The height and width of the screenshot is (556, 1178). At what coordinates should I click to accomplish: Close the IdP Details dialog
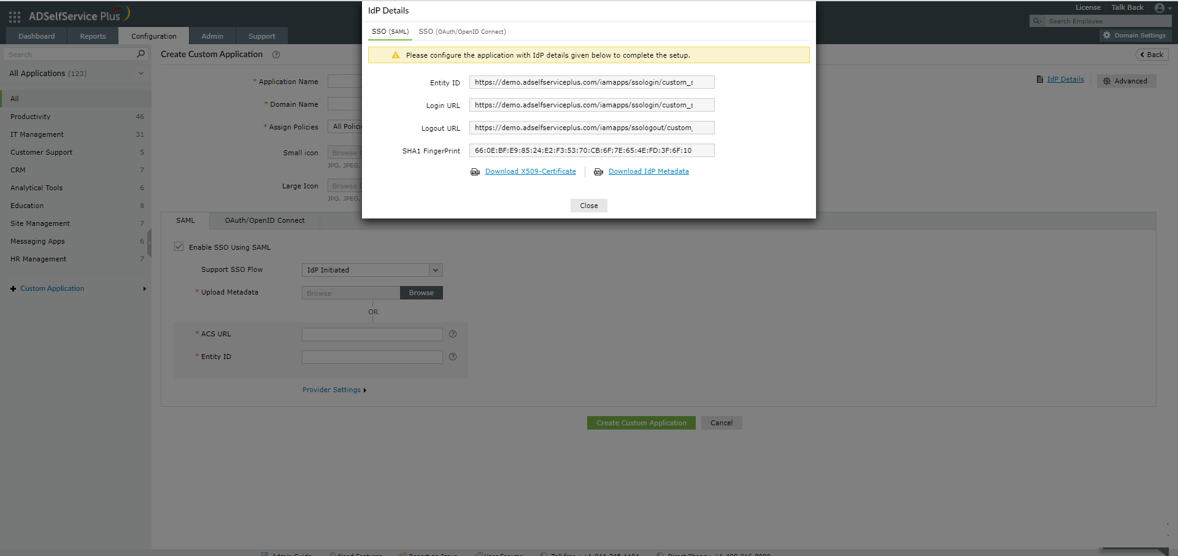(589, 206)
